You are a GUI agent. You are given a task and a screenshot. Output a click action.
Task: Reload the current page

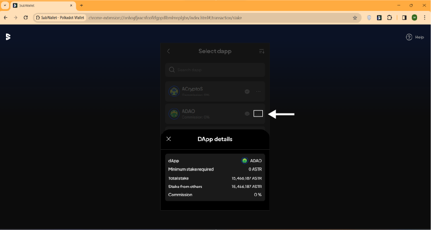(25, 17)
